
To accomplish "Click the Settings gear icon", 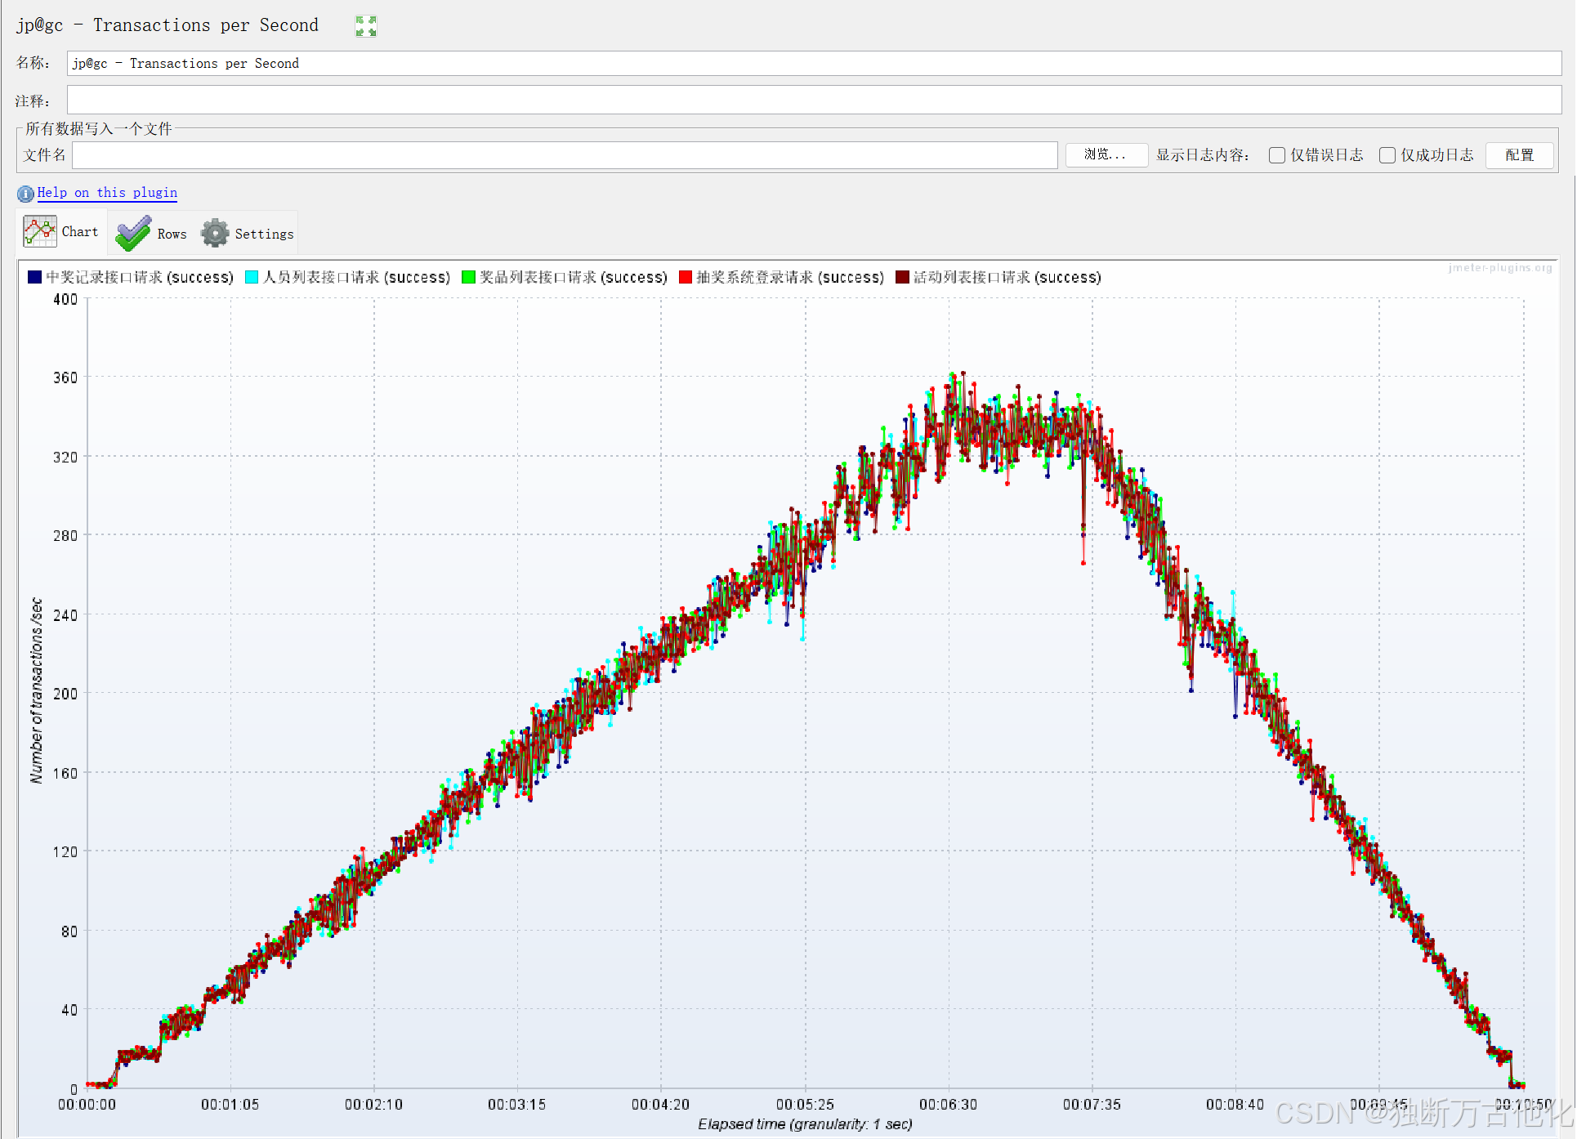I will click(x=216, y=234).
